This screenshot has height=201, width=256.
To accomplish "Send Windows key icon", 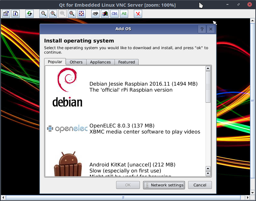I will (x=105, y=14).
